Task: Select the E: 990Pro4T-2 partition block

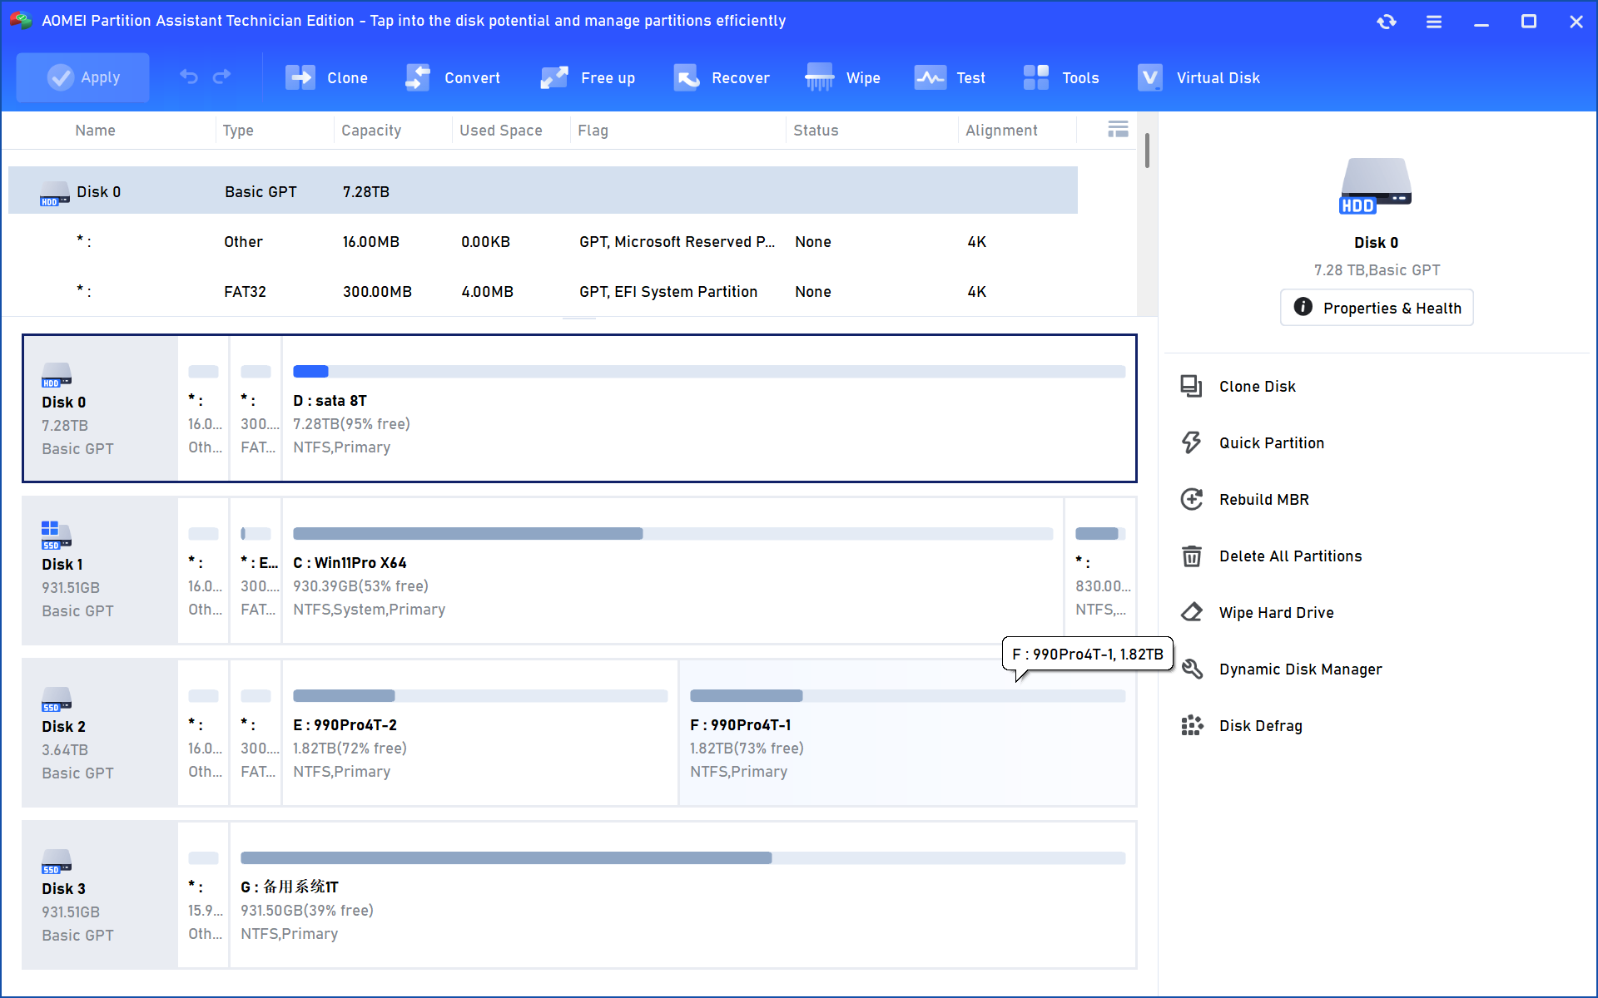Action: click(479, 734)
